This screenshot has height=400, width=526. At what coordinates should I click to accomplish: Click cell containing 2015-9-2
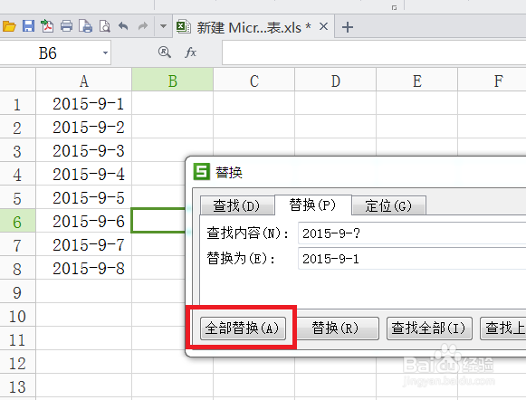pos(84,127)
